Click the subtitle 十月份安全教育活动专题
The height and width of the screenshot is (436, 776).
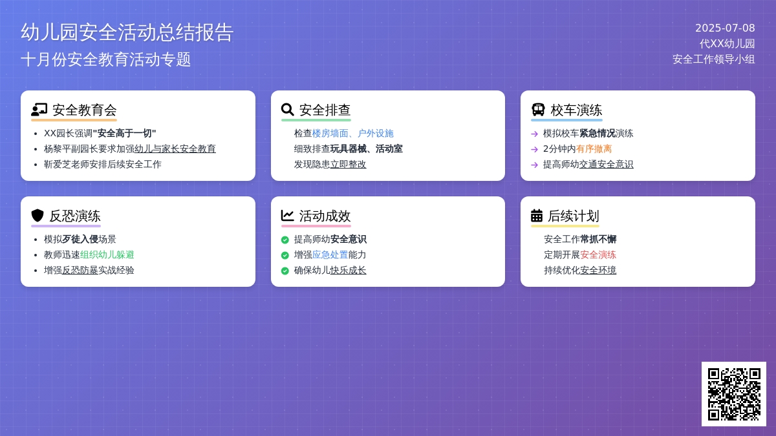point(106,59)
